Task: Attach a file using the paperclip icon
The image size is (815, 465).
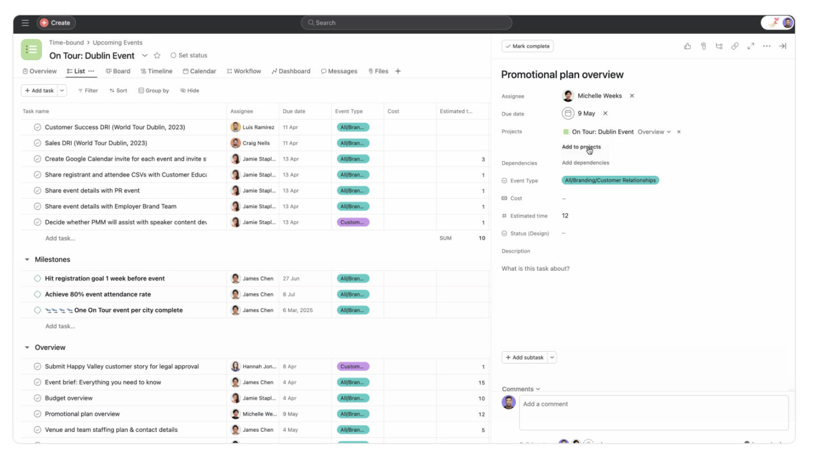Action: [x=703, y=46]
